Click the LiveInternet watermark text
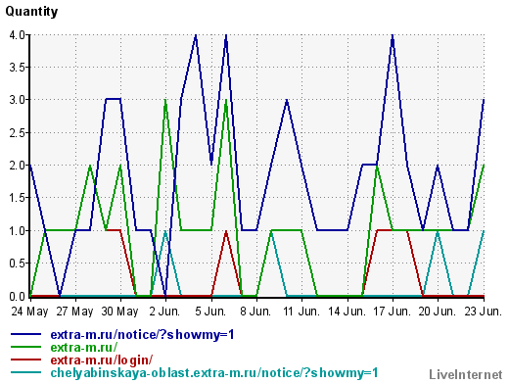 click(x=466, y=374)
